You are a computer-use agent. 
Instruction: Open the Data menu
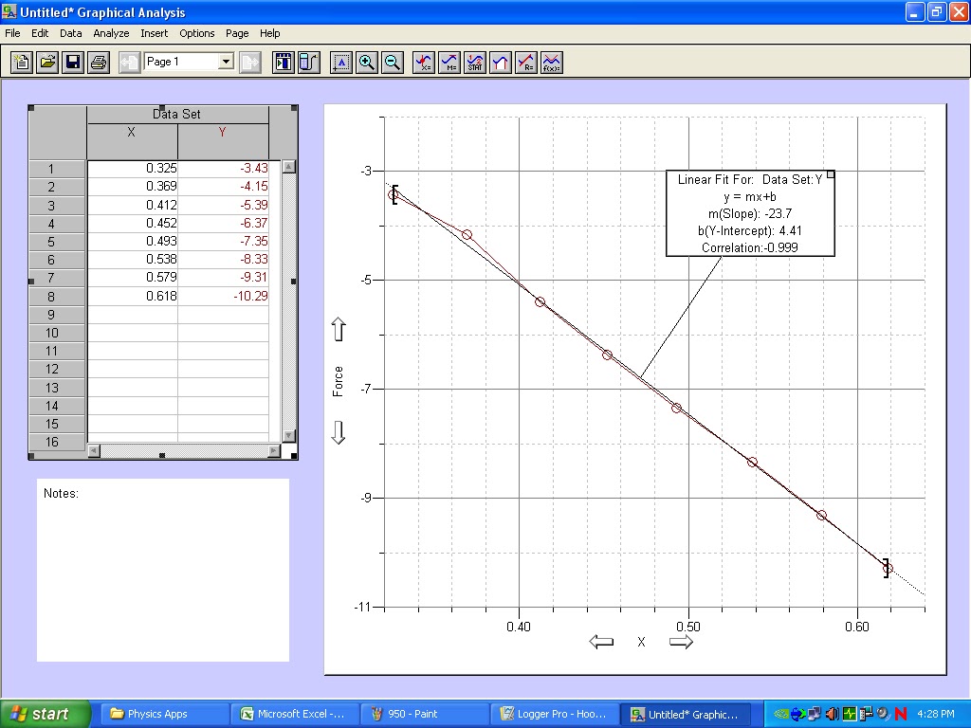click(x=70, y=33)
